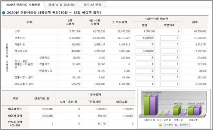Click the 10월~12월 예상액 column header
This screenshot has width=213, height=130.
[157, 19]
